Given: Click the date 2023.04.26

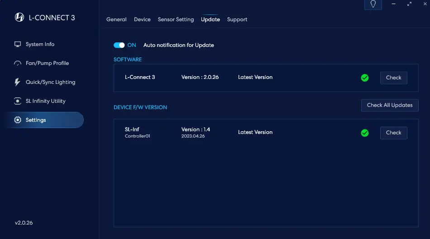Looking at the screenshot, I should coord(193,136).
